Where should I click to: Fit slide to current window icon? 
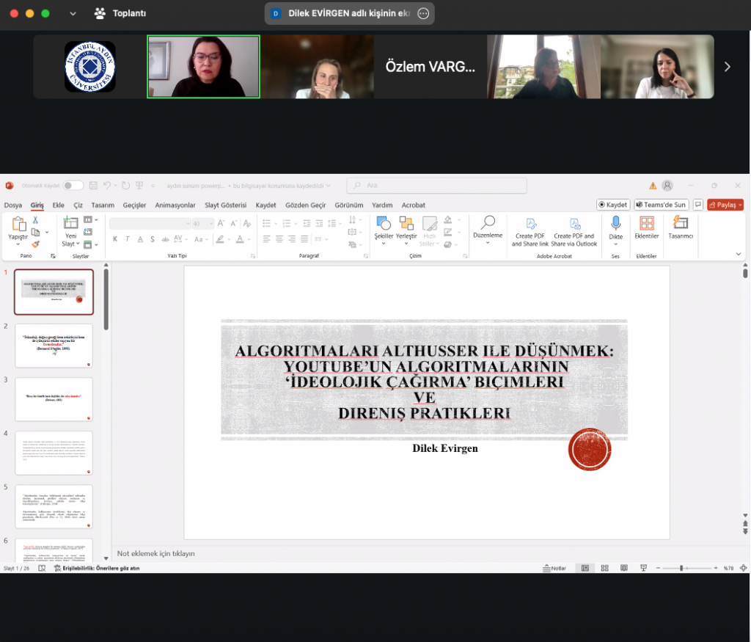[x=743, y=568]
